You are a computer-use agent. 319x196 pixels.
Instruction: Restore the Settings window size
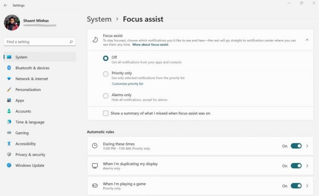(302, 3)
